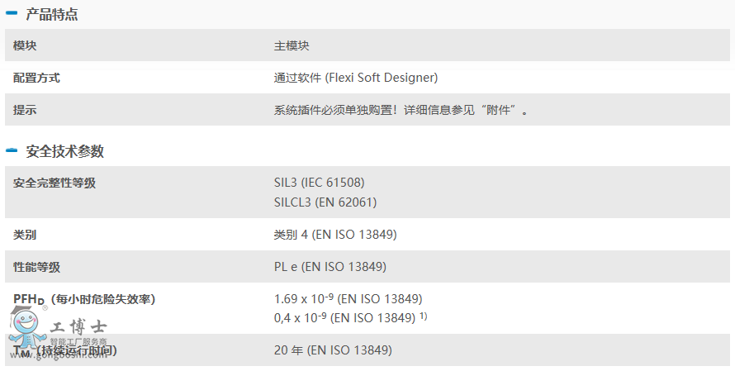
Task: Click the 类别 4 (EN ISO 13849) value
Action: tap(335, 234)
